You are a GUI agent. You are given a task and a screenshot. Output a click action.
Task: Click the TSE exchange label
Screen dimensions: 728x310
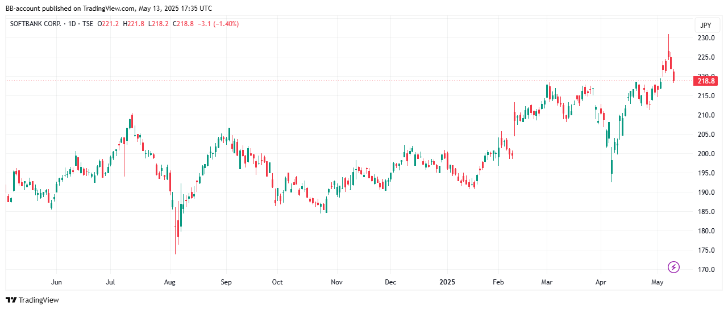point(88,24)
